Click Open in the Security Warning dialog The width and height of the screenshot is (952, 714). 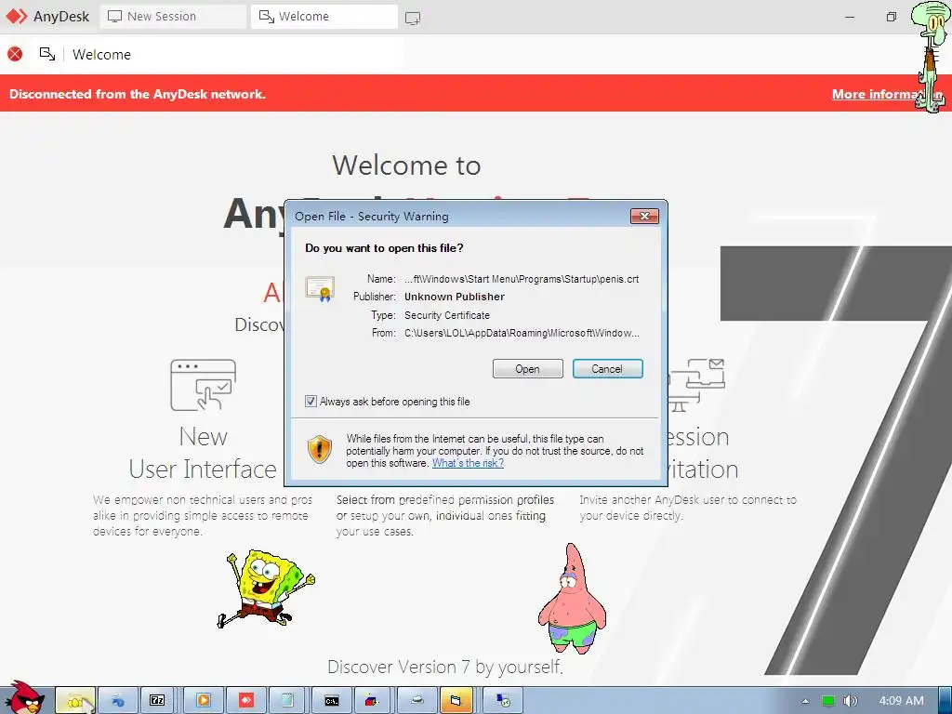click(x=528, y=368)
